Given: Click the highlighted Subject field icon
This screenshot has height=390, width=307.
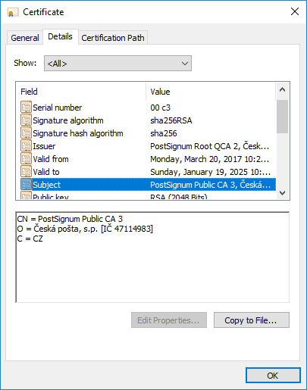Looking at the screenshot, I should coord(26,185).
